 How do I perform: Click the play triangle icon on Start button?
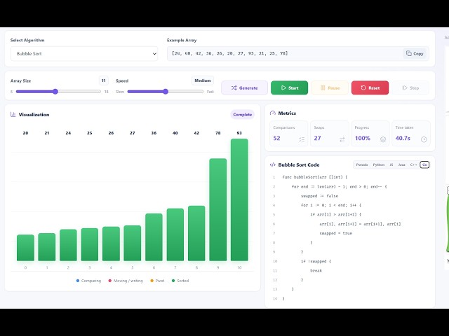coord(283,87)
